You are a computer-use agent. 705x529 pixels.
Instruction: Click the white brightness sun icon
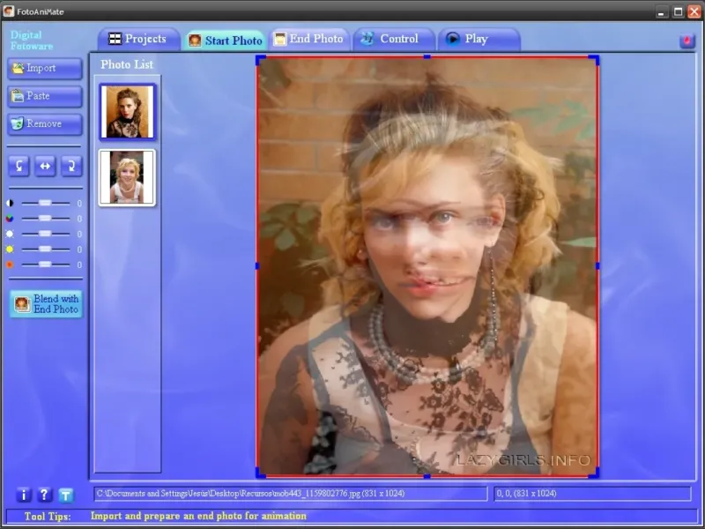(10, 234)
